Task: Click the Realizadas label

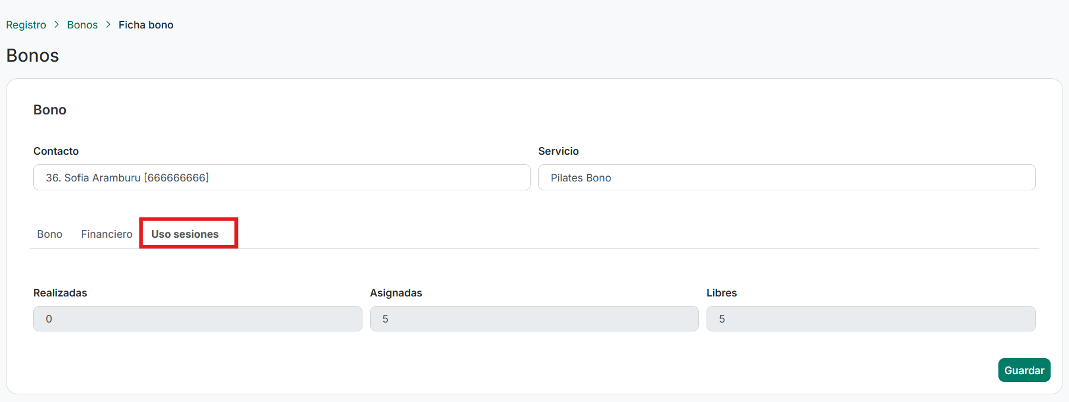Action: pyautogui.click(x=60, y=293)
